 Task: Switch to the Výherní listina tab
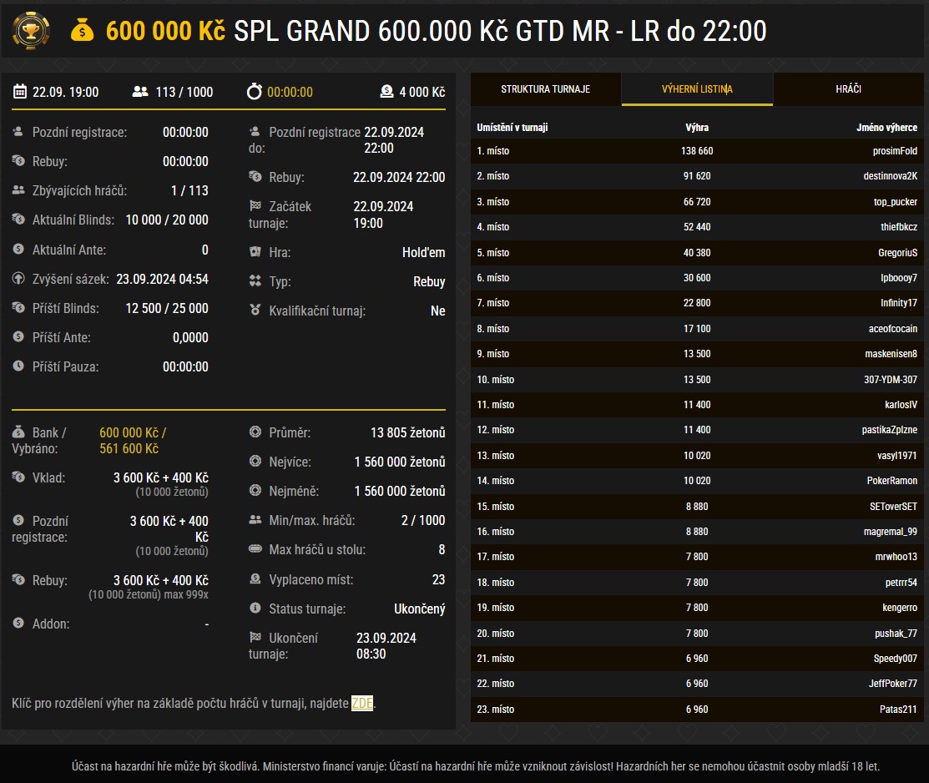point(697,88)
